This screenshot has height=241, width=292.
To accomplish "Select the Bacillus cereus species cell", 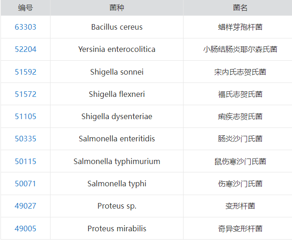I will click(x=117, y=27).
